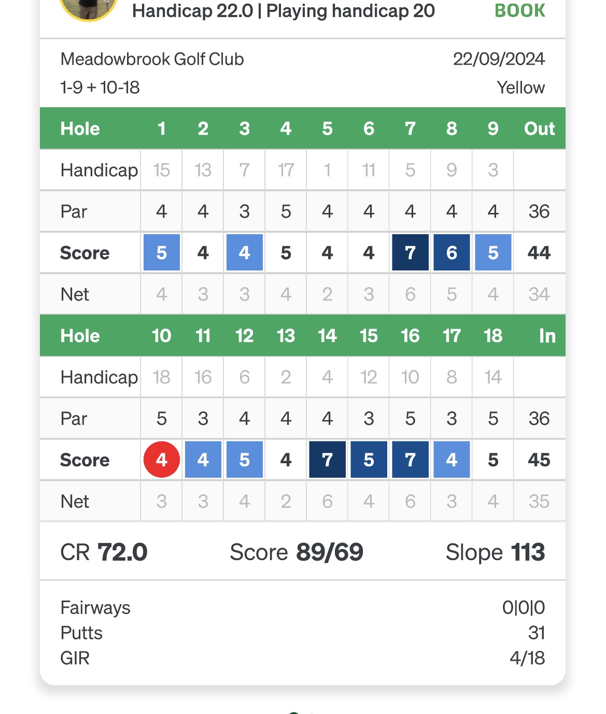606x714 pixels.
Task: Tap the Slope 113 value
Action: [495, 552]
